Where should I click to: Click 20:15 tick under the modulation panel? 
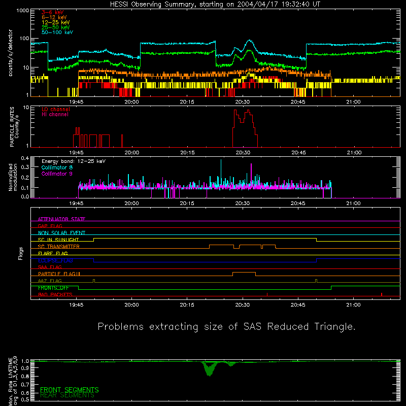(187, 204)
